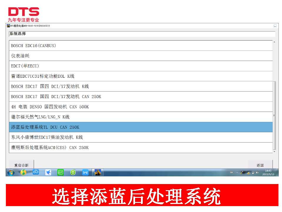Choose EDC7(单EECU) from the list

click(141, 66)
